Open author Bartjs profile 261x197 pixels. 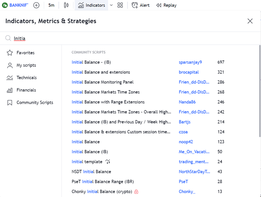(185, 122)
